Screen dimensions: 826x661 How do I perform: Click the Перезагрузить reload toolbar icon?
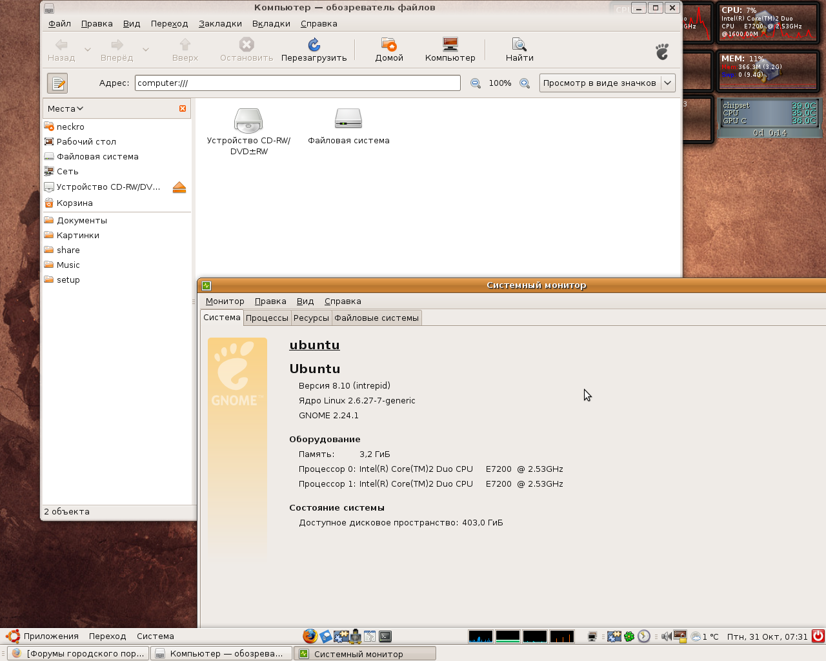314,45
